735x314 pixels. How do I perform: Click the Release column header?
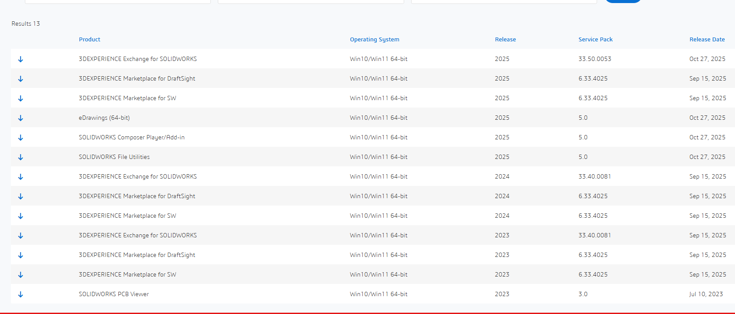pyautogui.click(x=505, y=39)
